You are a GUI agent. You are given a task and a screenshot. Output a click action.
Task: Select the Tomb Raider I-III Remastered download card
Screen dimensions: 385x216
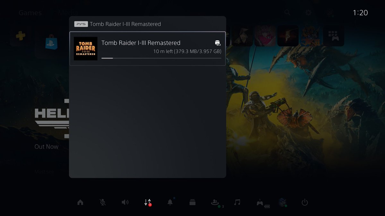coord(148,49)
